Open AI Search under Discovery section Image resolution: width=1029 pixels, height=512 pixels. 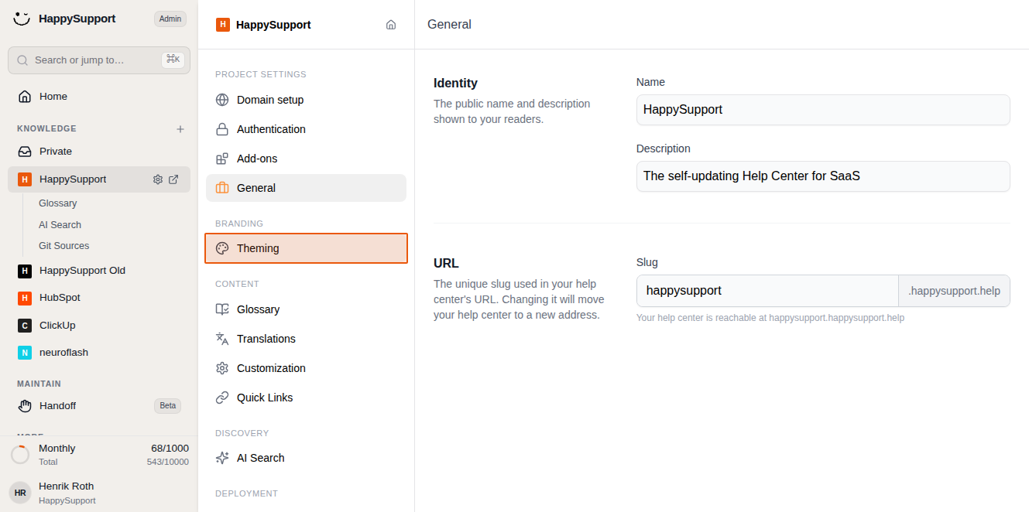click(306, 458)
